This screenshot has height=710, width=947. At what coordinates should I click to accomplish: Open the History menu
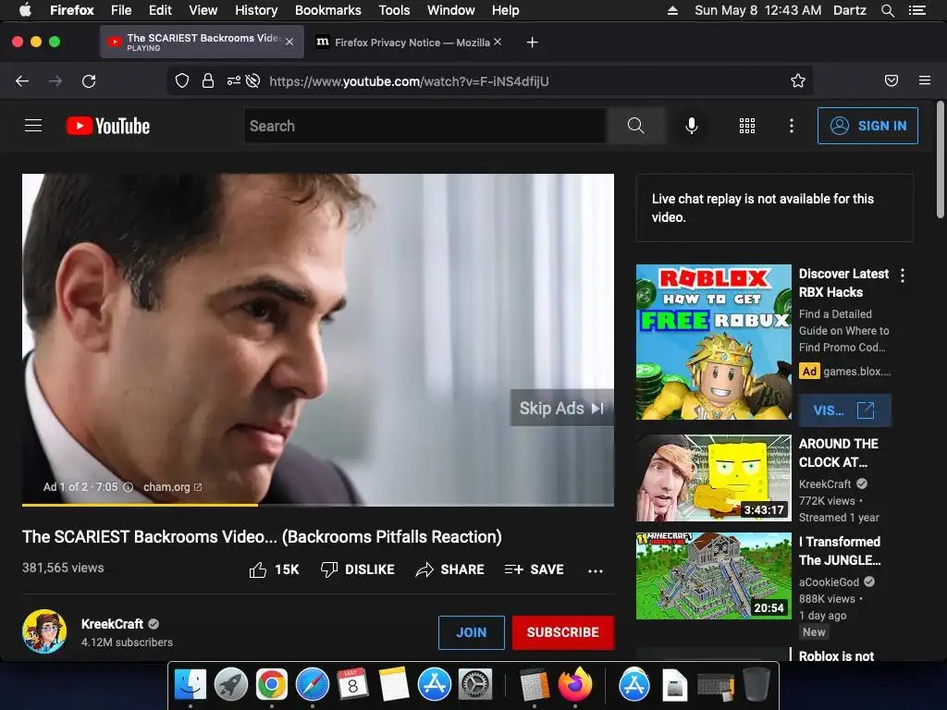click(256, 10)
